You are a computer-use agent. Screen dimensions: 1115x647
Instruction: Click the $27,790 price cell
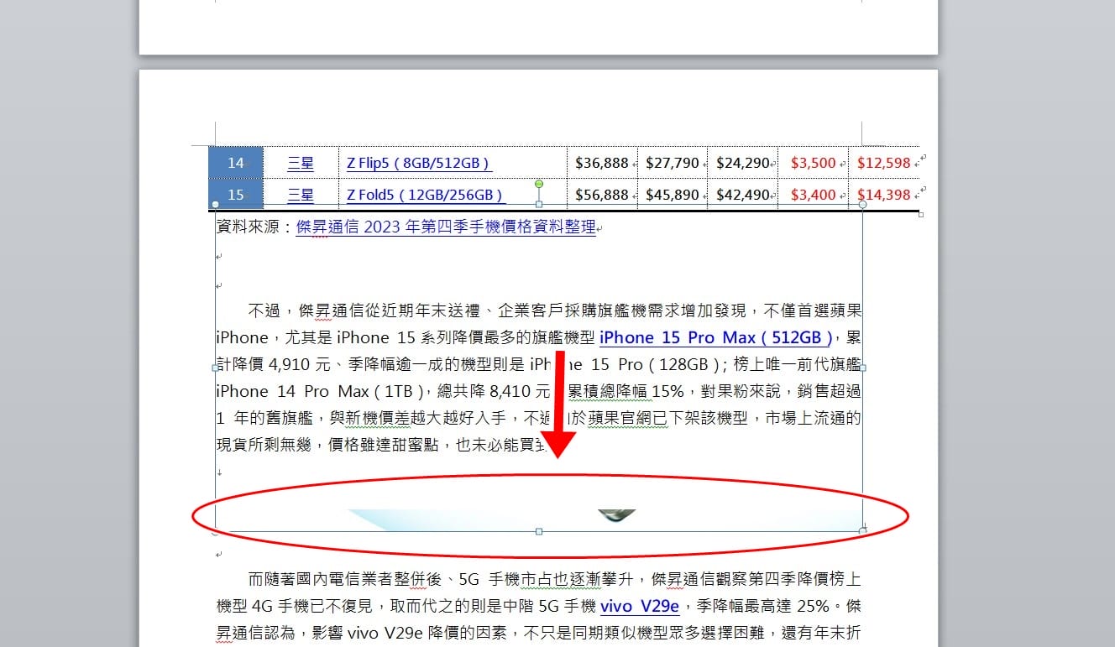click(673, 163)
